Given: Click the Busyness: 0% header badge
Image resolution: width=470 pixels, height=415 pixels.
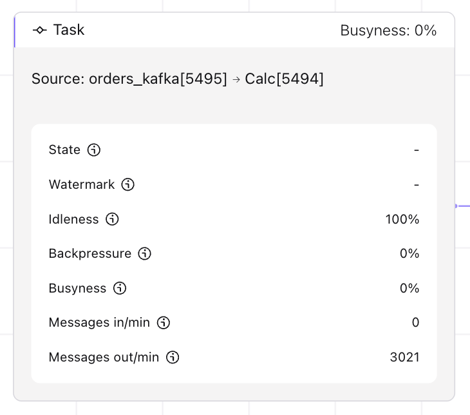Looking at the screenshot, I should click(388, 30).
